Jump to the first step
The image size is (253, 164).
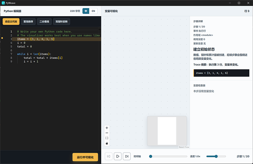(109, 156)
